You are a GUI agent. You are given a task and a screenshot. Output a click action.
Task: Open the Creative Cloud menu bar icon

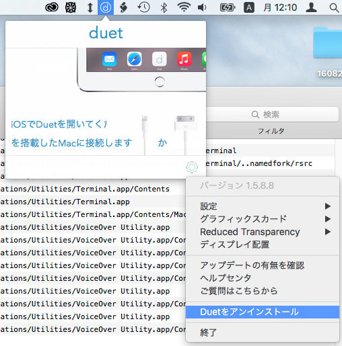click(52, 7)
